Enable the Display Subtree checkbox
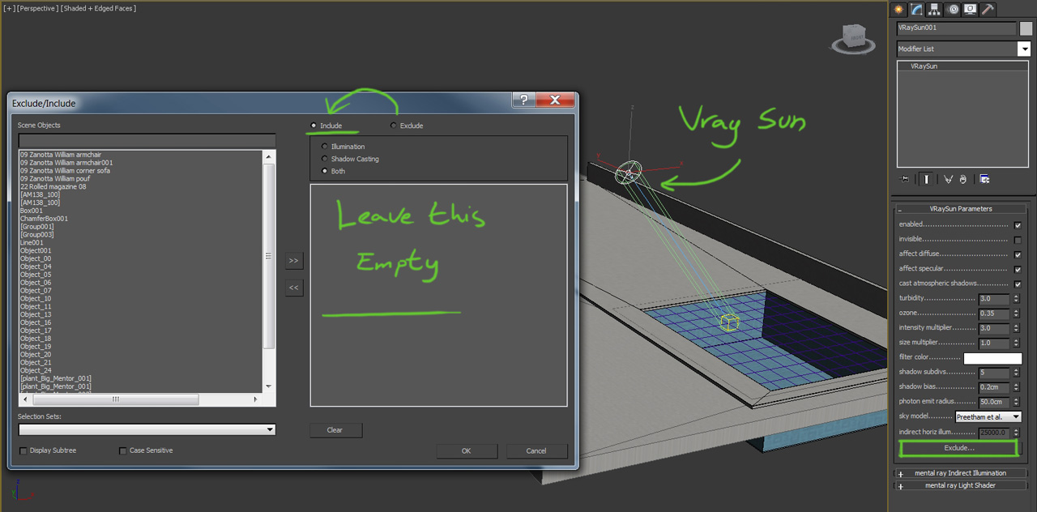 click(23, 450)
